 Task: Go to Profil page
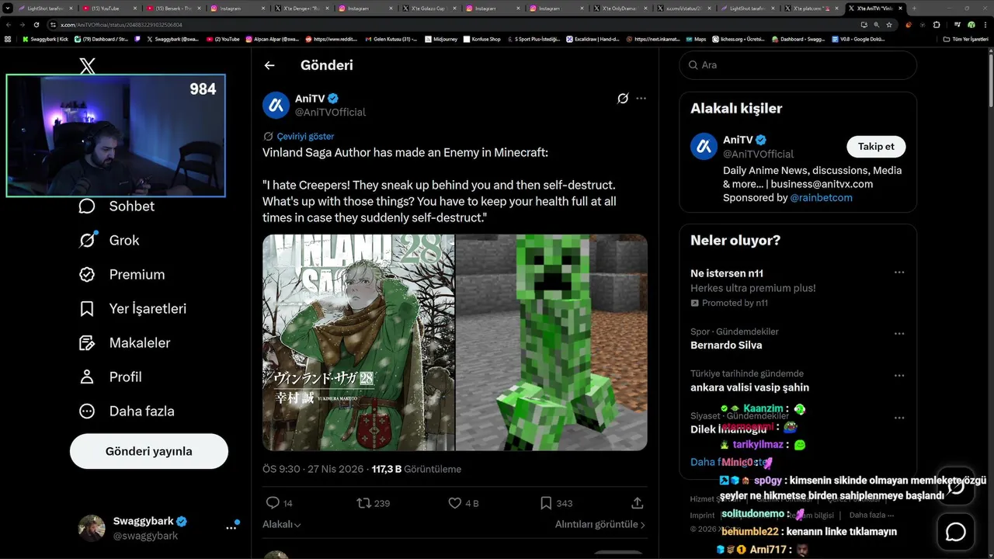tap(110, 377)
